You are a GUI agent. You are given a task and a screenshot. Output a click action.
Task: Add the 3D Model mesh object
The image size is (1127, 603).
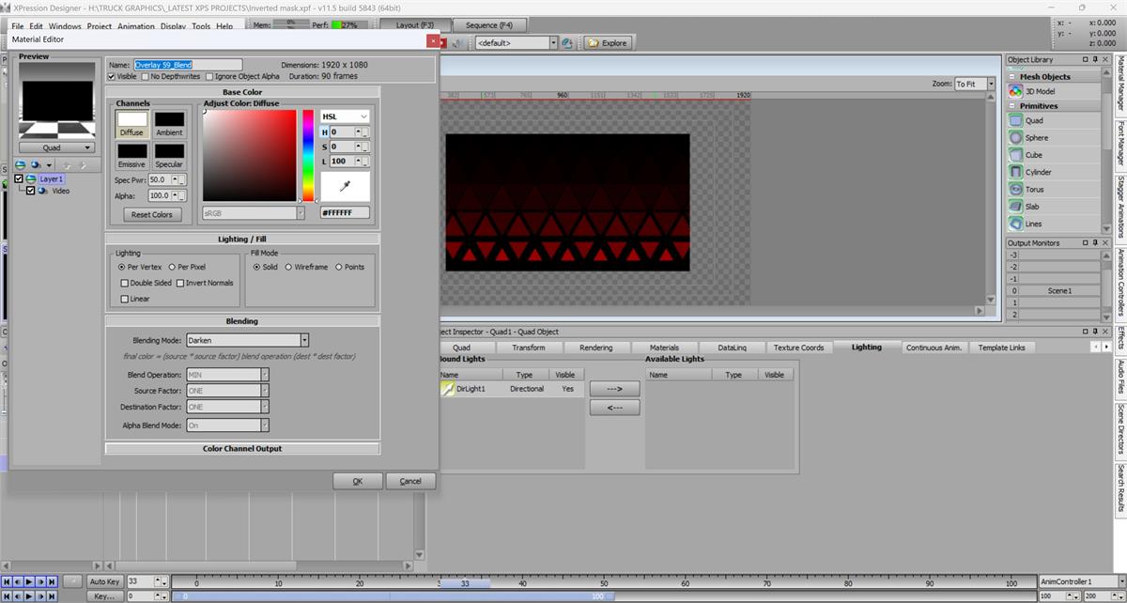pyautogui.click(x=1015, y=91)
